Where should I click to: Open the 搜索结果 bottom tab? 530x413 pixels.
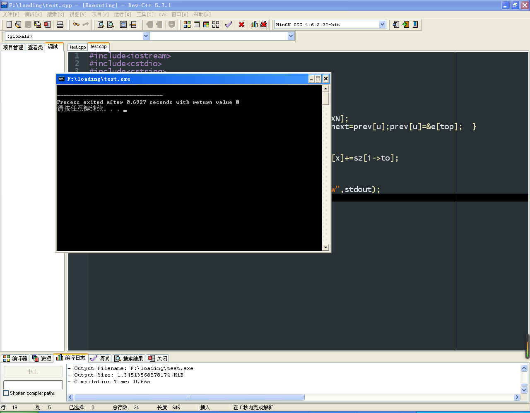(x=129, y=358)
